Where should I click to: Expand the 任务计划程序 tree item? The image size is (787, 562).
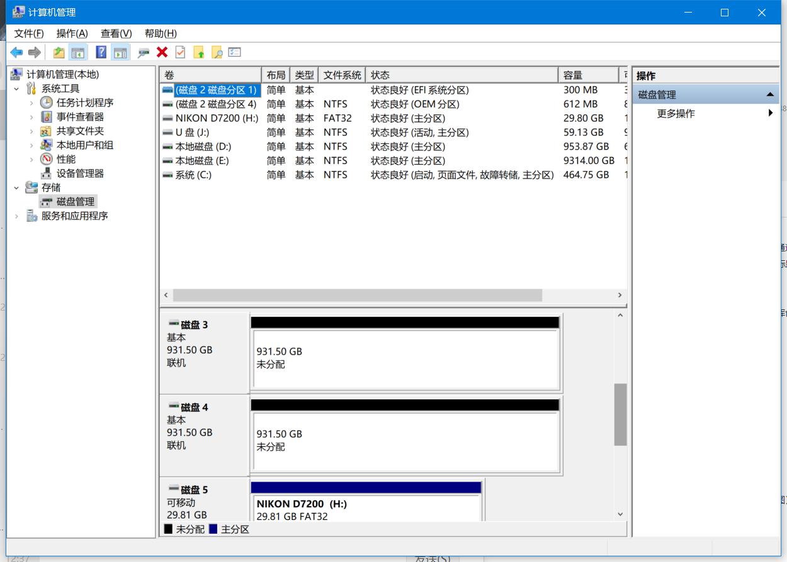(31, 102)
